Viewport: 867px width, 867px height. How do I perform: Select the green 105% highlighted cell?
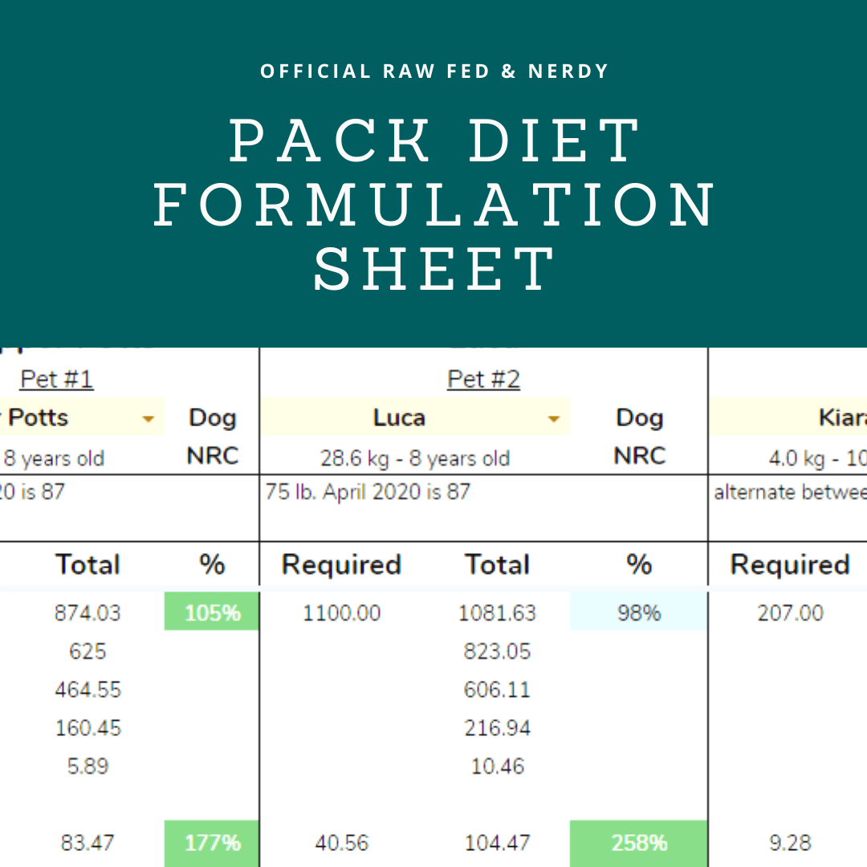click(211, 613)
